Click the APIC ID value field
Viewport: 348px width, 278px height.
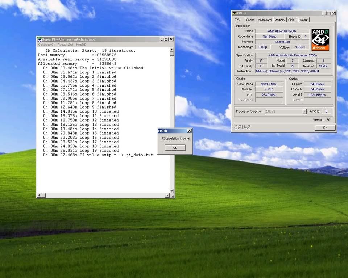coord(326,111)
